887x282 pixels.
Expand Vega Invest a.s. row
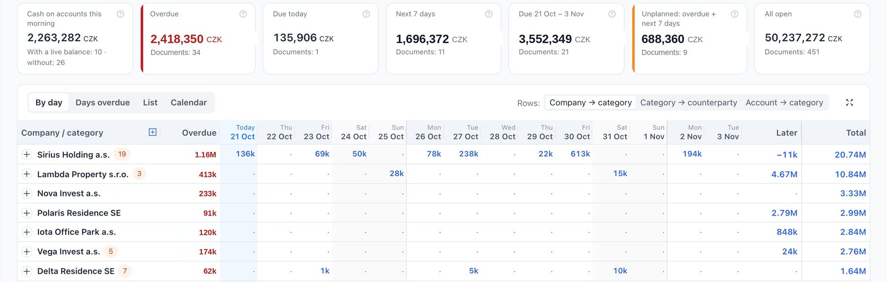coord(27,251)
